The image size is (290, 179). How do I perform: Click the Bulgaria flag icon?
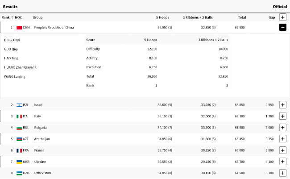point(19,128)
